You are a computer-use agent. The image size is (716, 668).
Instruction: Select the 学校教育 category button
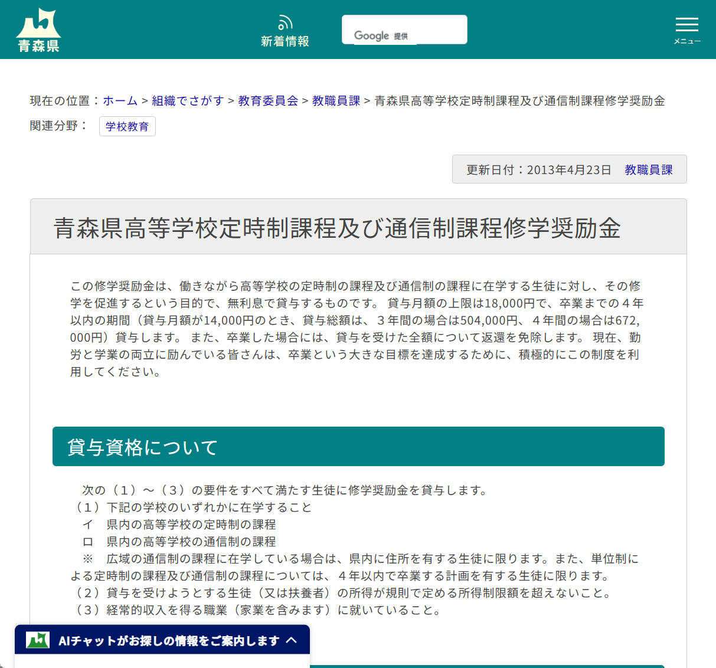127,126
